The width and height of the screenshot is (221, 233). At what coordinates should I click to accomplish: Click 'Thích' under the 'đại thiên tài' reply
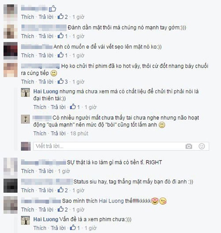pos(40,107)
